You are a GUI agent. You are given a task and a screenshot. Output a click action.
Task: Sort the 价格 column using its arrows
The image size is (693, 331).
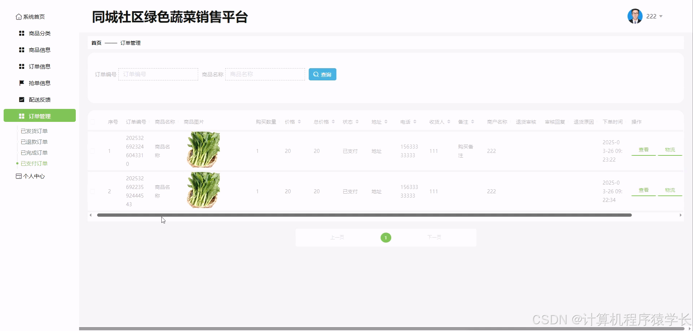tap(300, 122)
